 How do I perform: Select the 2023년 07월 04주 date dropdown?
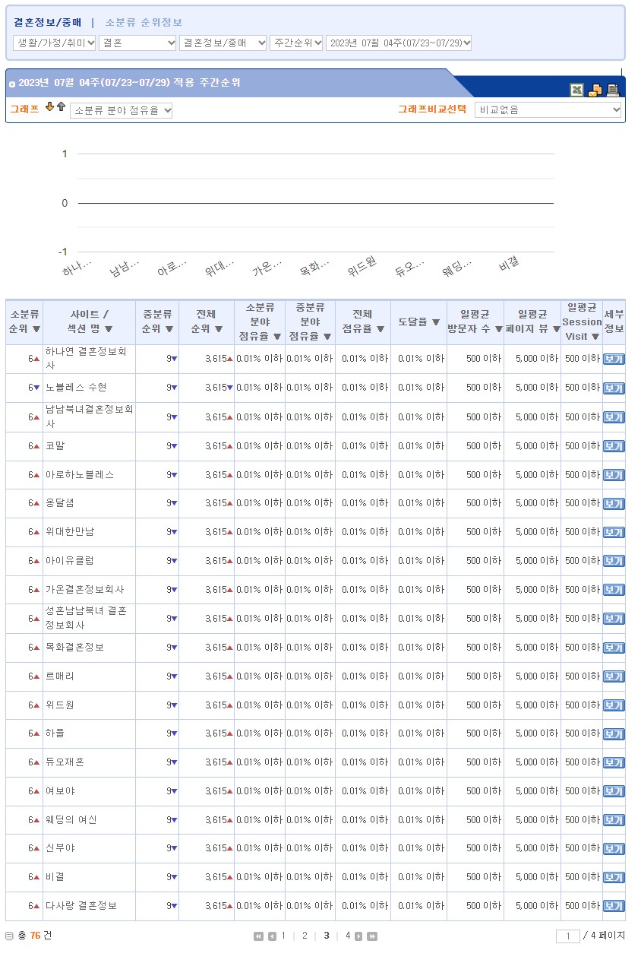coord(399,43)
